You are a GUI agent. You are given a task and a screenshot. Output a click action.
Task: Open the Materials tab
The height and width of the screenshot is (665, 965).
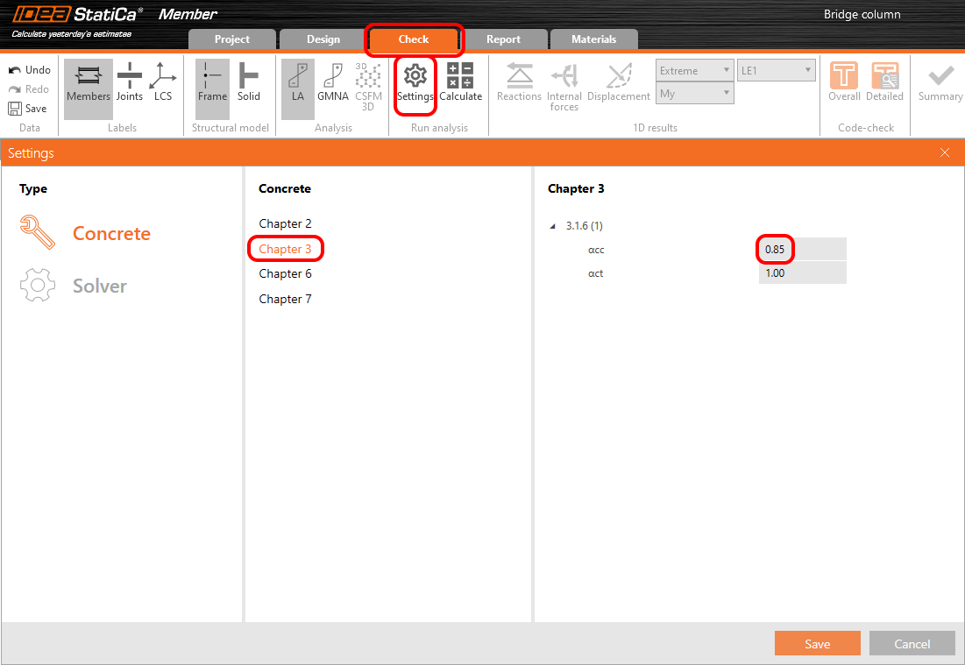click(x=593, y=39)
